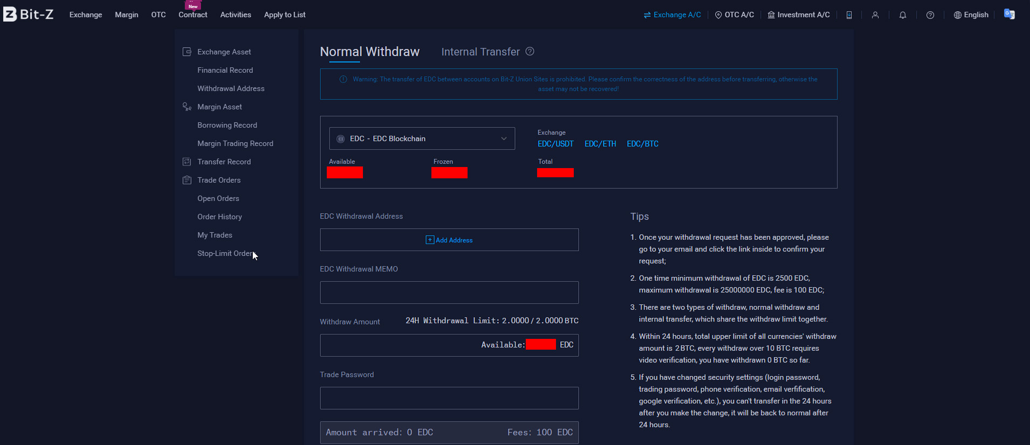
Task: Switch to the Normal Withdraw tab
Action: pyautogui.click(x=369, y=52)
